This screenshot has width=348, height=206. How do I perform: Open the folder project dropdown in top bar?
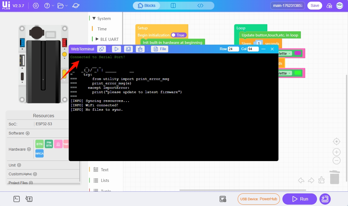click(x=63, y=6)
